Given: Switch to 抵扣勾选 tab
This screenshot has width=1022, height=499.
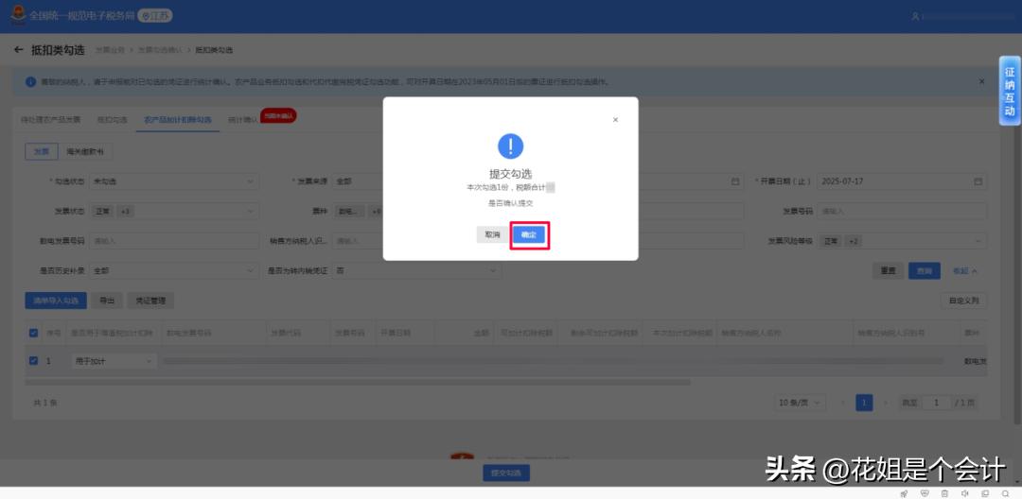Looking at the screenshot, I should (112, 120).
